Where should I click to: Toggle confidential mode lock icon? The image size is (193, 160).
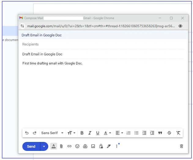pyautogui.click(x=101, y=146)
